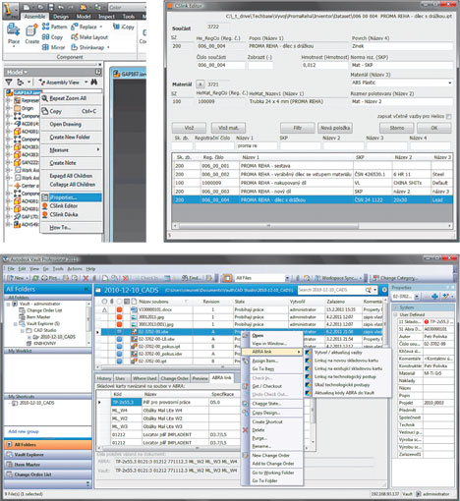The width and height of the screenshot is (460, 501).
Task: Click the Povrch (Název 4) input field
Action: [x=402, y=46]
